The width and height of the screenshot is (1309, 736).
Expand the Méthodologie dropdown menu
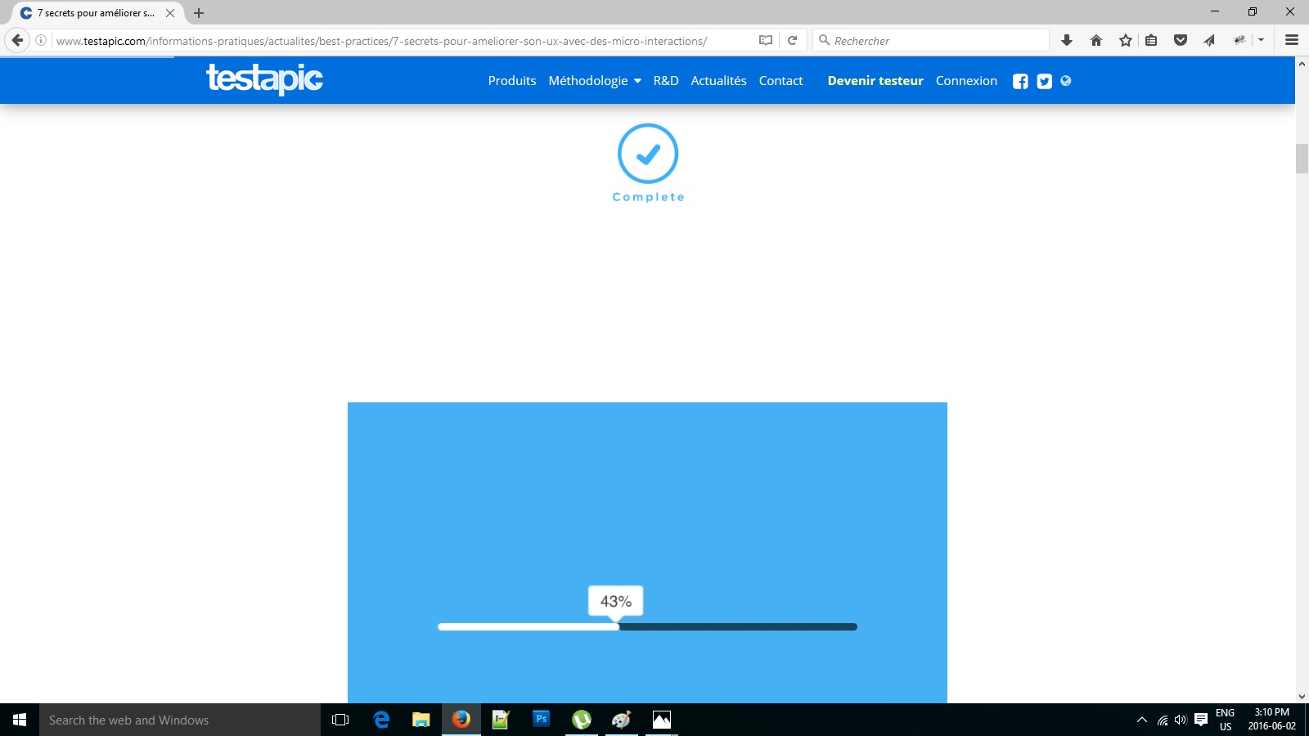point(594,81)
